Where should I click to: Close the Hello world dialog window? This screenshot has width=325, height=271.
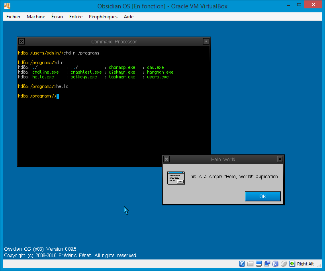[x=166, y=159]
